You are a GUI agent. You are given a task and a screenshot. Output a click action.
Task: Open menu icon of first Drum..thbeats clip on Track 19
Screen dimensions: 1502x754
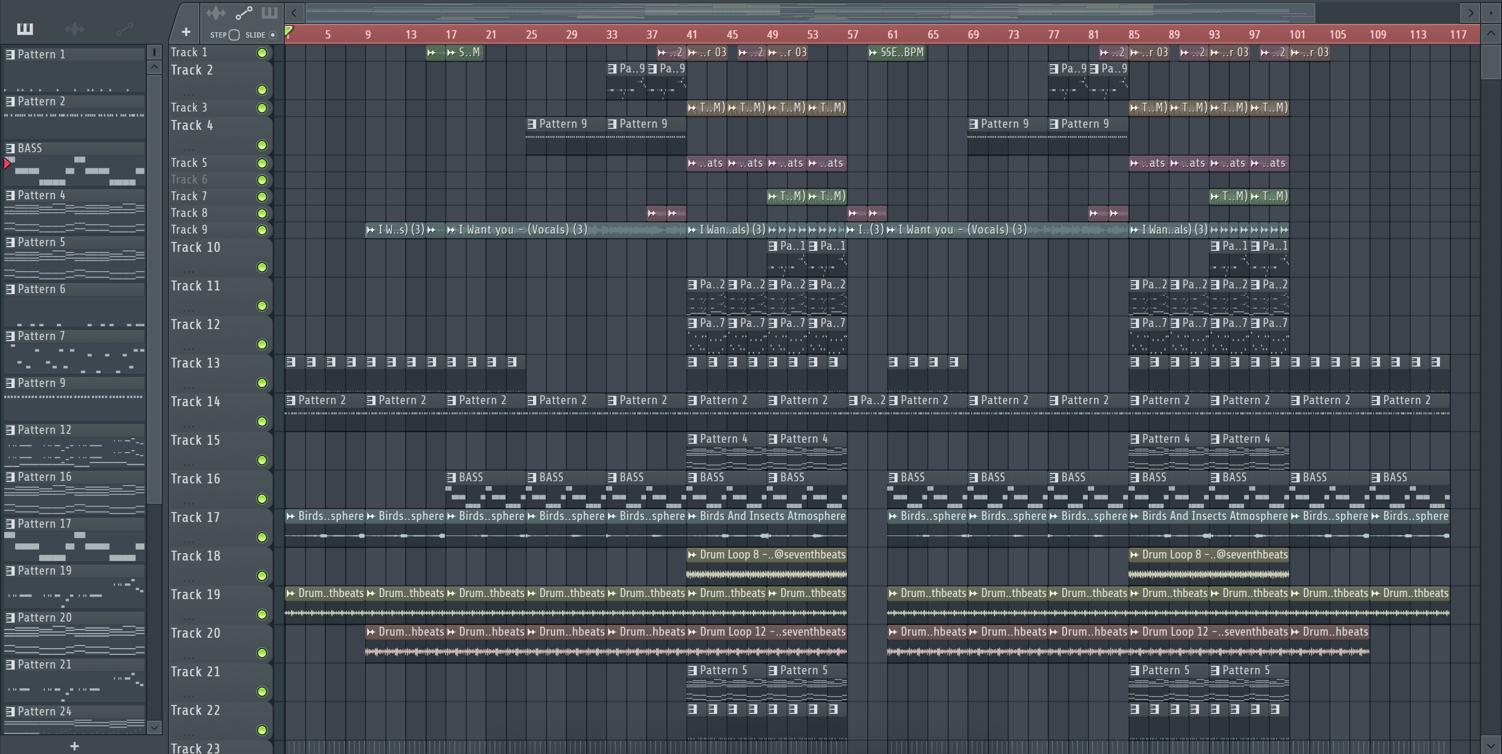(290, 593)
